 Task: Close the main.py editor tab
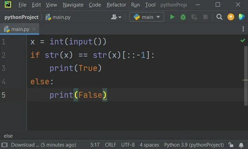click(34, 29)
